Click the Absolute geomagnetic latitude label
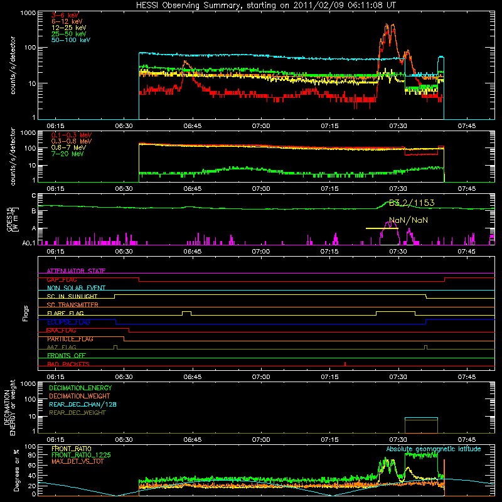 [434, 449]
